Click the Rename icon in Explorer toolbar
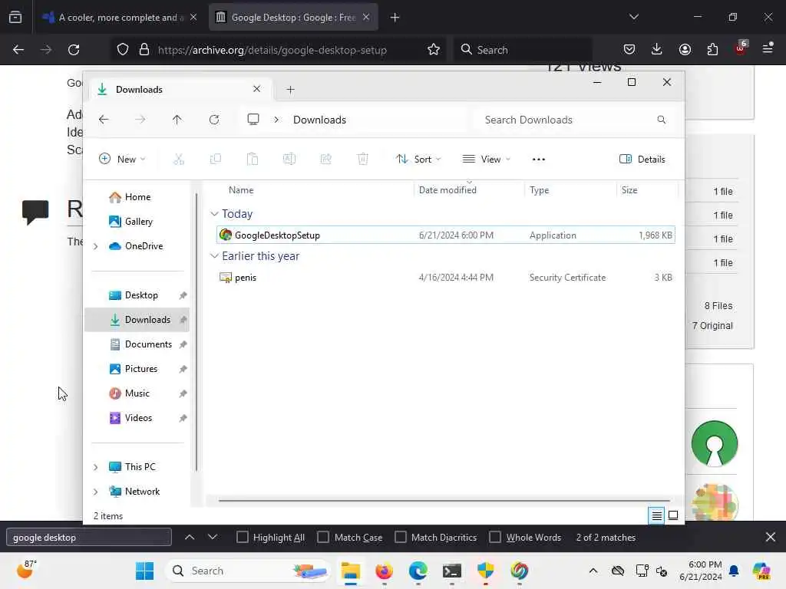786x589 pixels. click(x=289, y=160)
